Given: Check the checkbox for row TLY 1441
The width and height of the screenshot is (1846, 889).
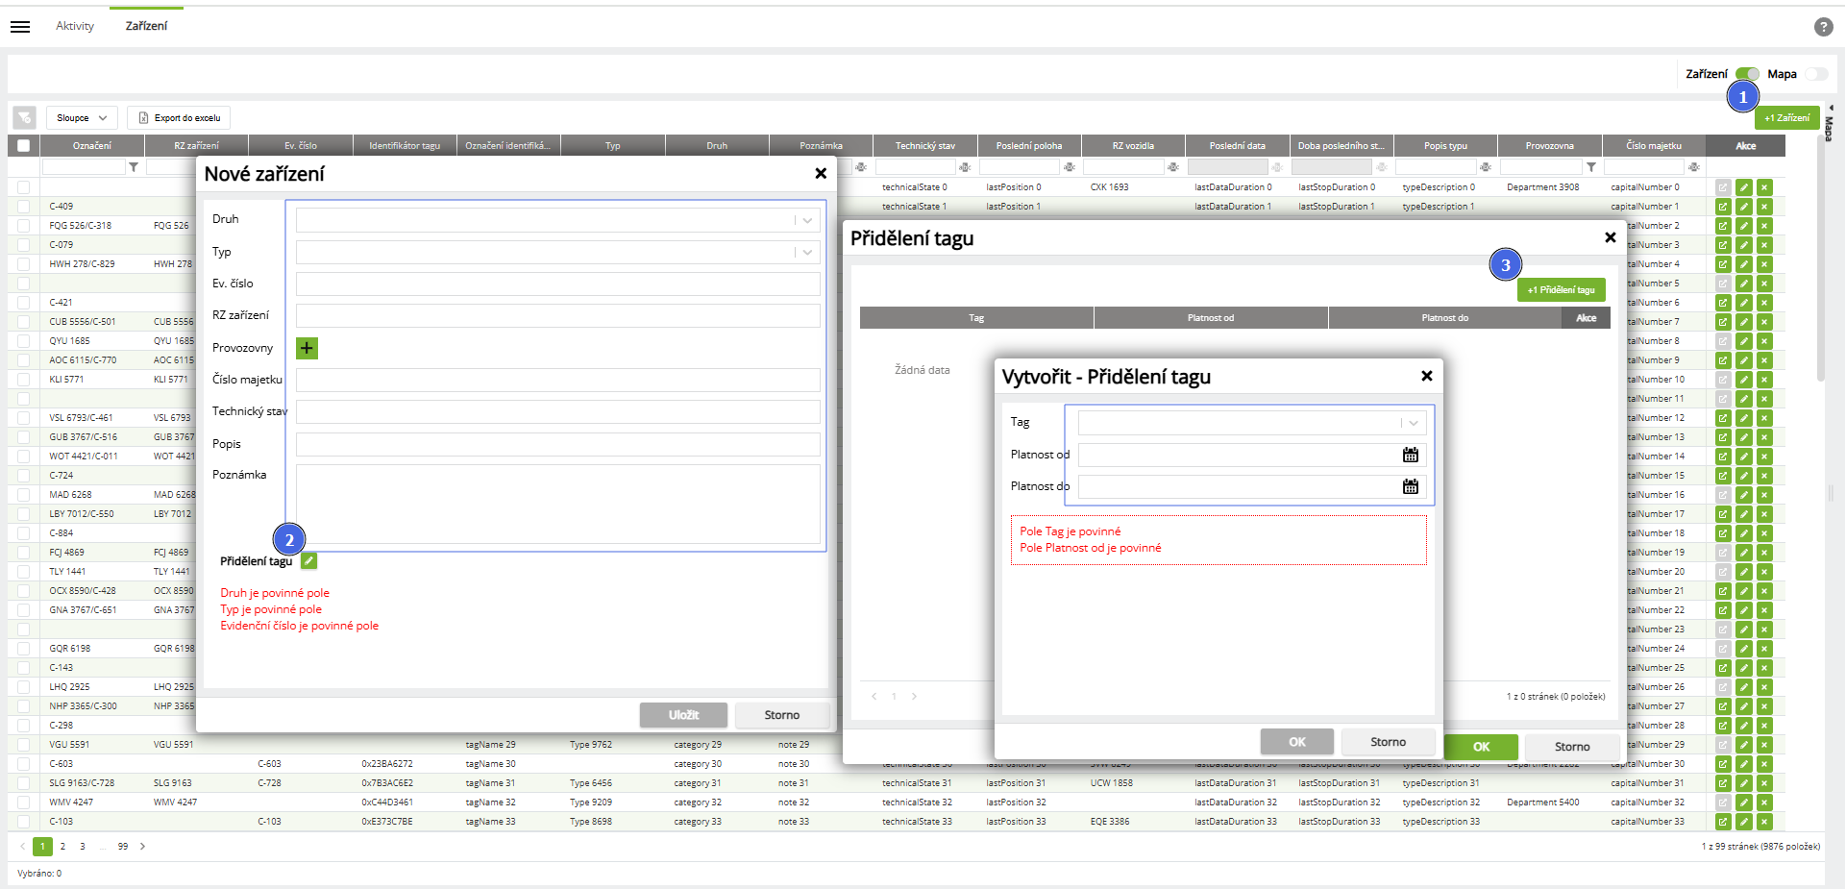Looking at the screenshot, I should click(x=23, y=572).
